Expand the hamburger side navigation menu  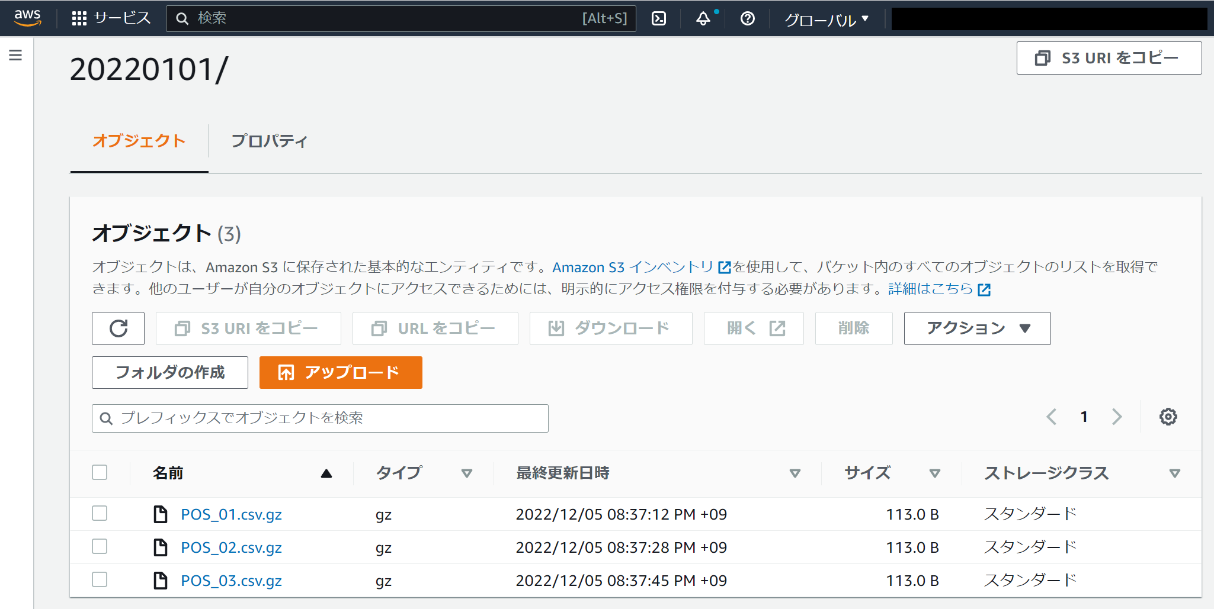tap(16, 55)
